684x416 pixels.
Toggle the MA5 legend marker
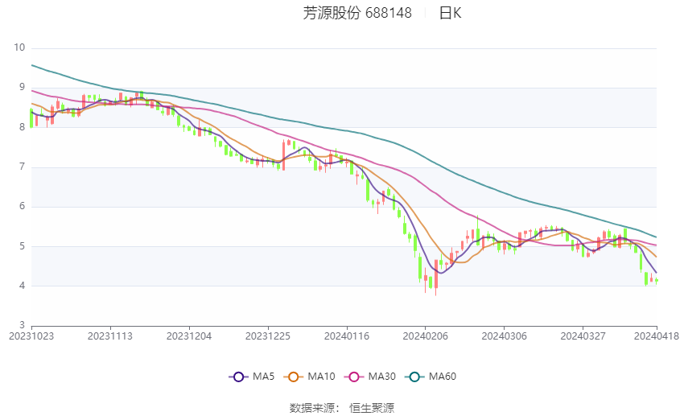point(238,377)
